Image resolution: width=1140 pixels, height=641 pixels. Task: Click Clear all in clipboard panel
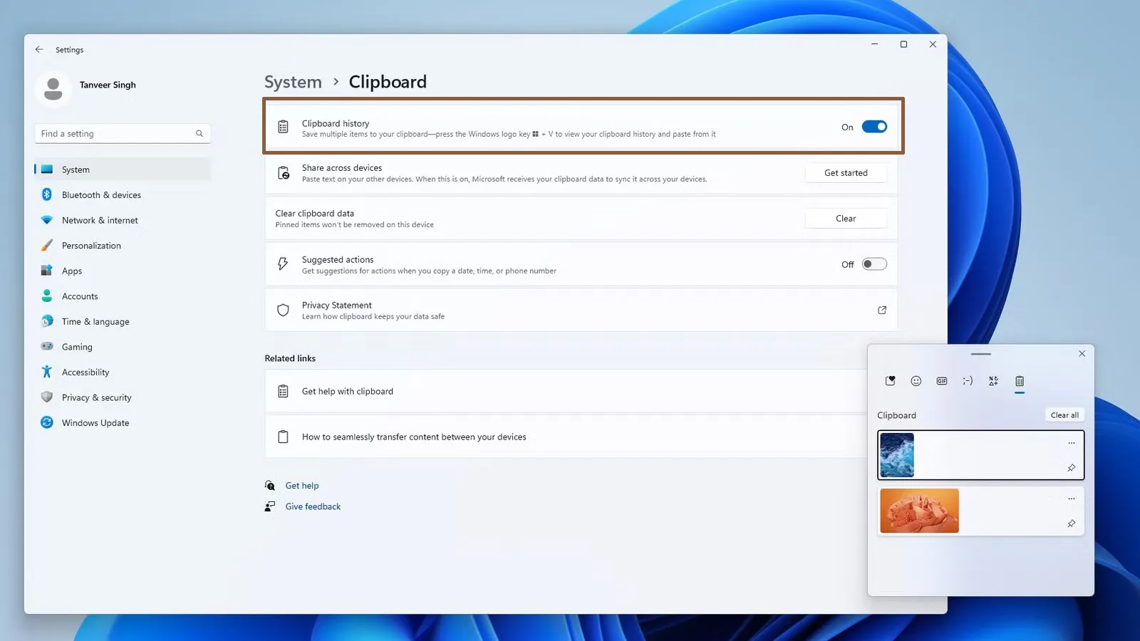[1064, 415]
